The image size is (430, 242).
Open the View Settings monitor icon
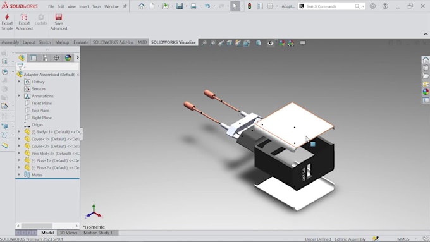click(303, 43)
